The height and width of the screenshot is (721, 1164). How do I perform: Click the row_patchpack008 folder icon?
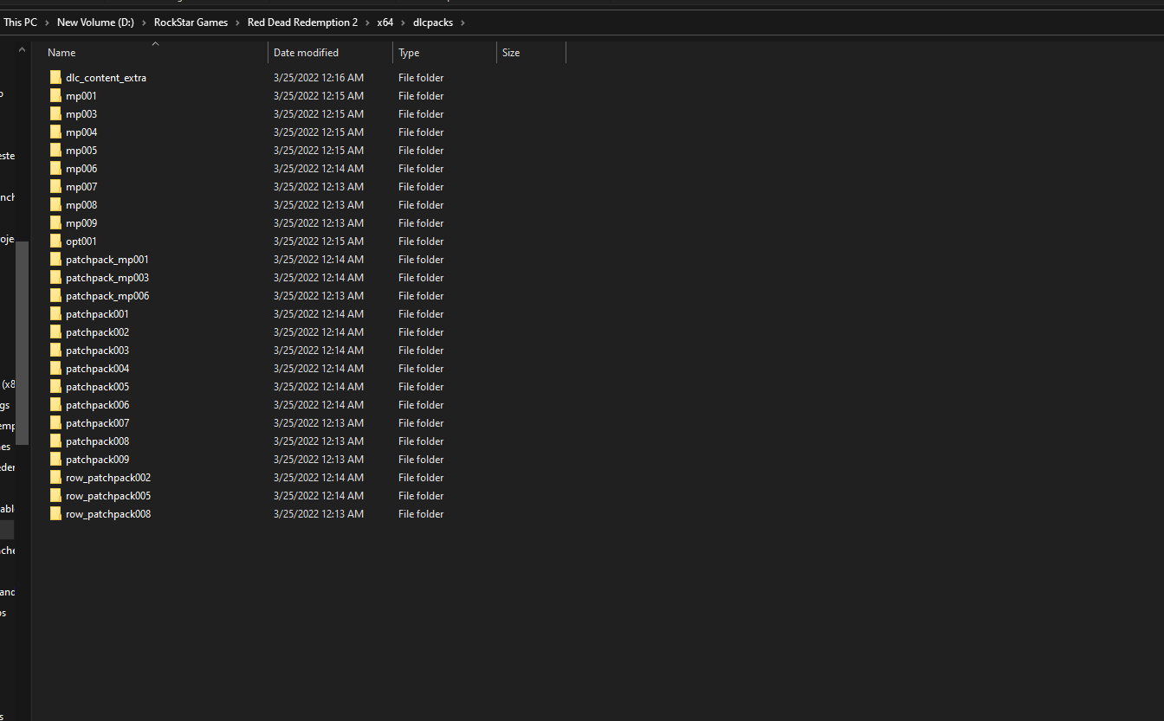tap(55, 514)
